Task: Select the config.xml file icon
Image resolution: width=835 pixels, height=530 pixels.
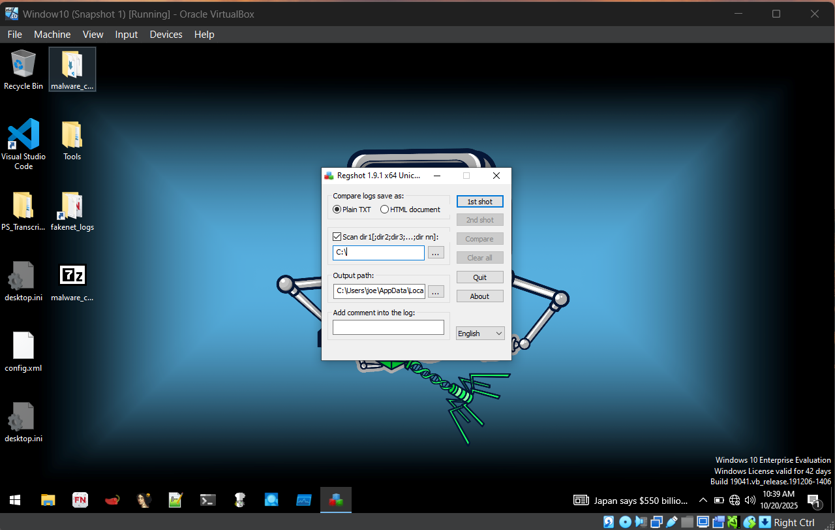Action: (23, 352)
